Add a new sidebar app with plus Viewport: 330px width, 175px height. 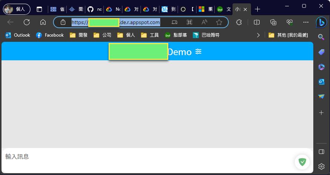pos(321,113)
